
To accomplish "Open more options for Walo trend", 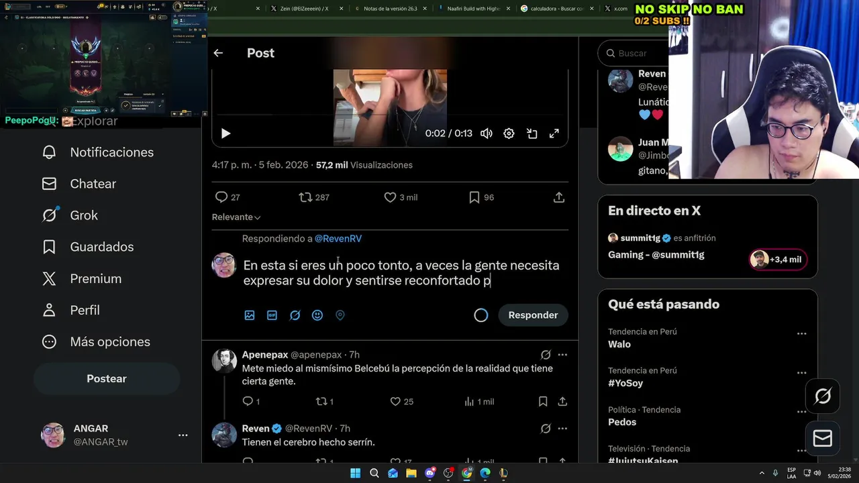I will 801,333.
